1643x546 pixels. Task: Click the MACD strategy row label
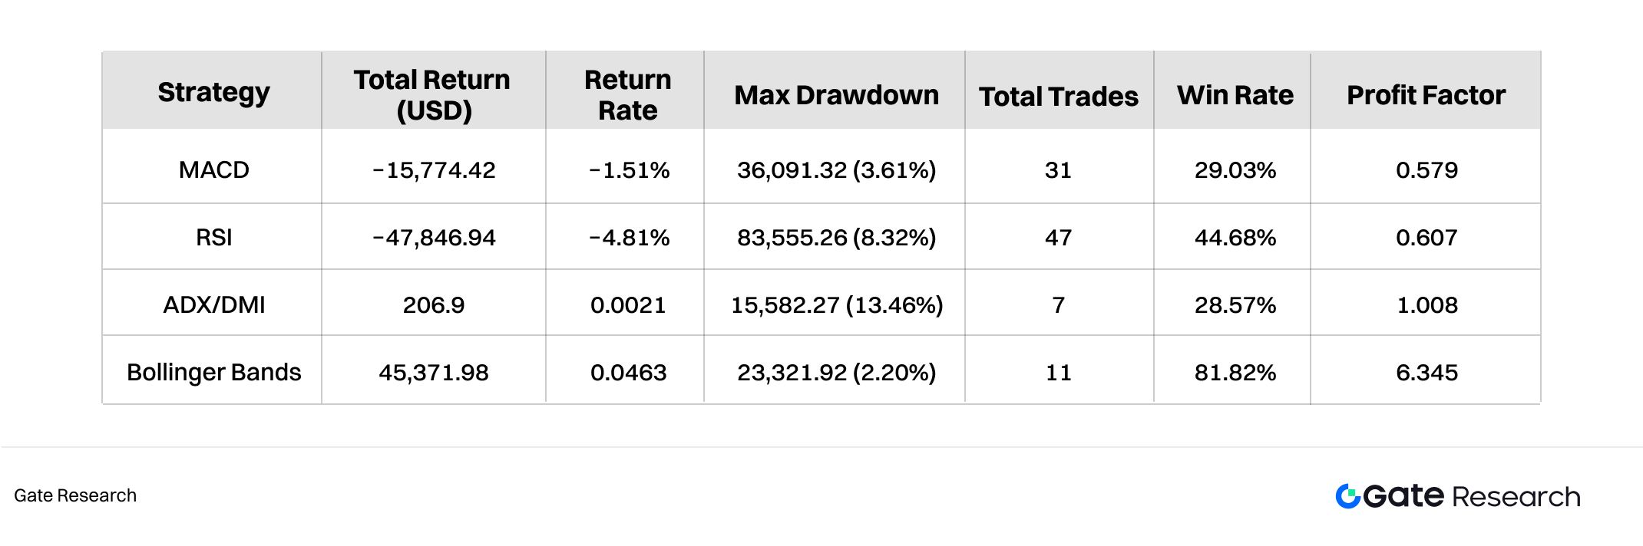213,169
